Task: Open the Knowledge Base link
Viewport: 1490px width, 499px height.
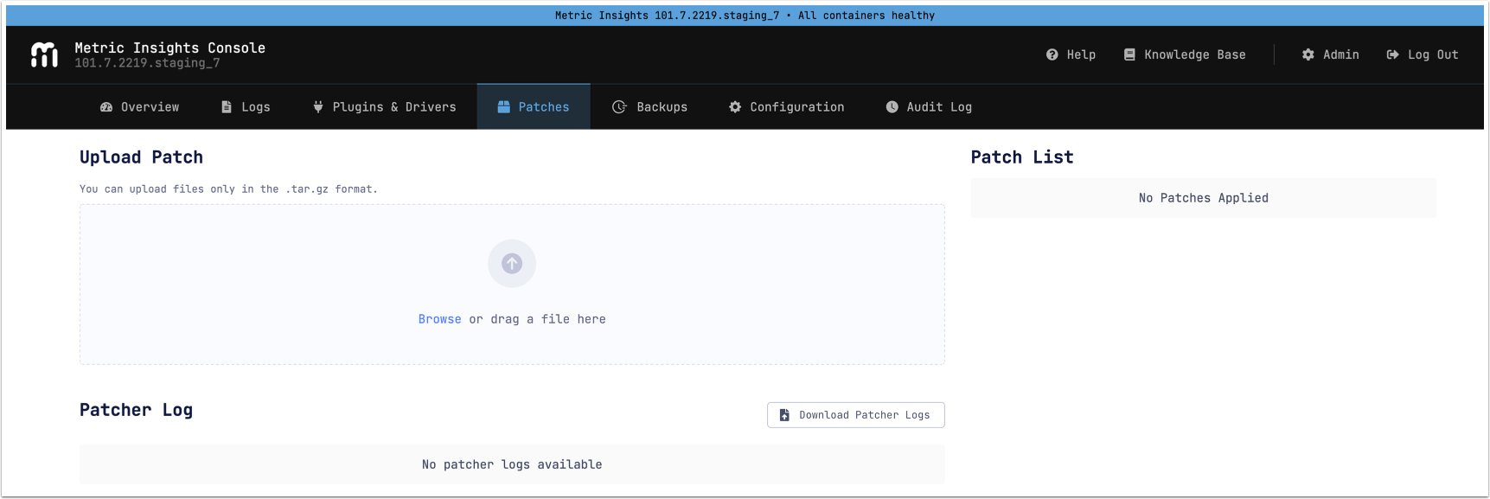Action: pyautogui.click(x=1185, y=54)
